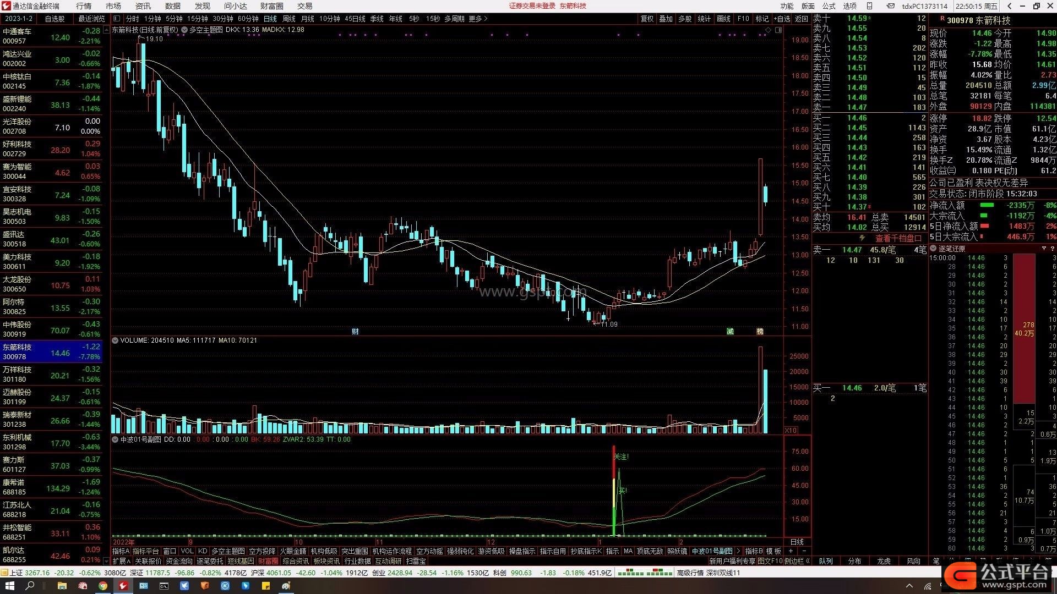Switch to the 分布 bottom tab
This screenshot has height=594, width=1057.
click(x=854, y=561)
